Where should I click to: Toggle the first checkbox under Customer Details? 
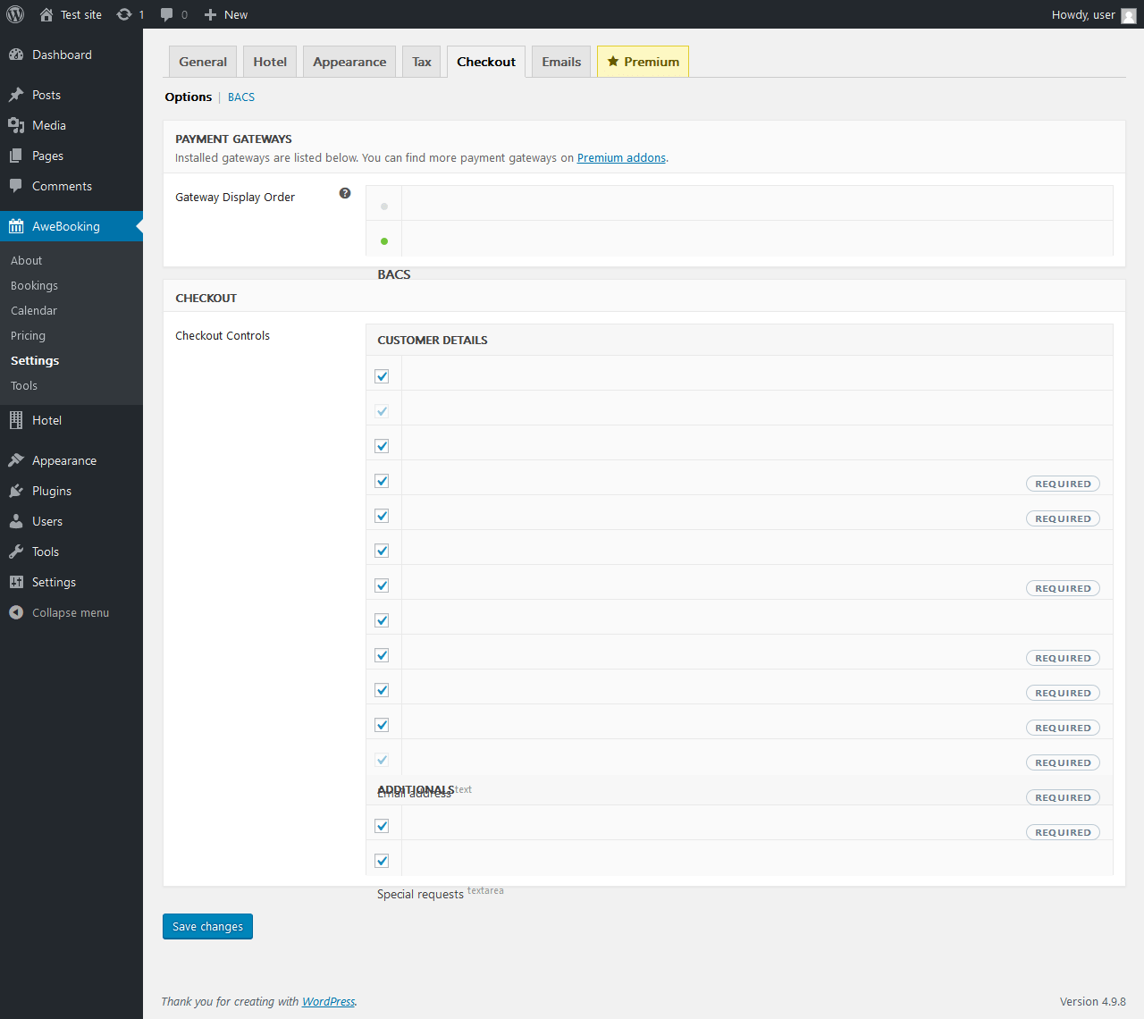tap(383, 376)
